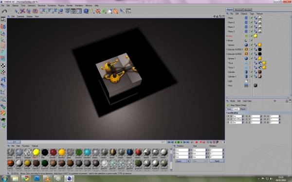The height and width of the screenshot is (182, 292).
Task: Expand the Boole object in the tree
Action: click(x=227, y=40)
